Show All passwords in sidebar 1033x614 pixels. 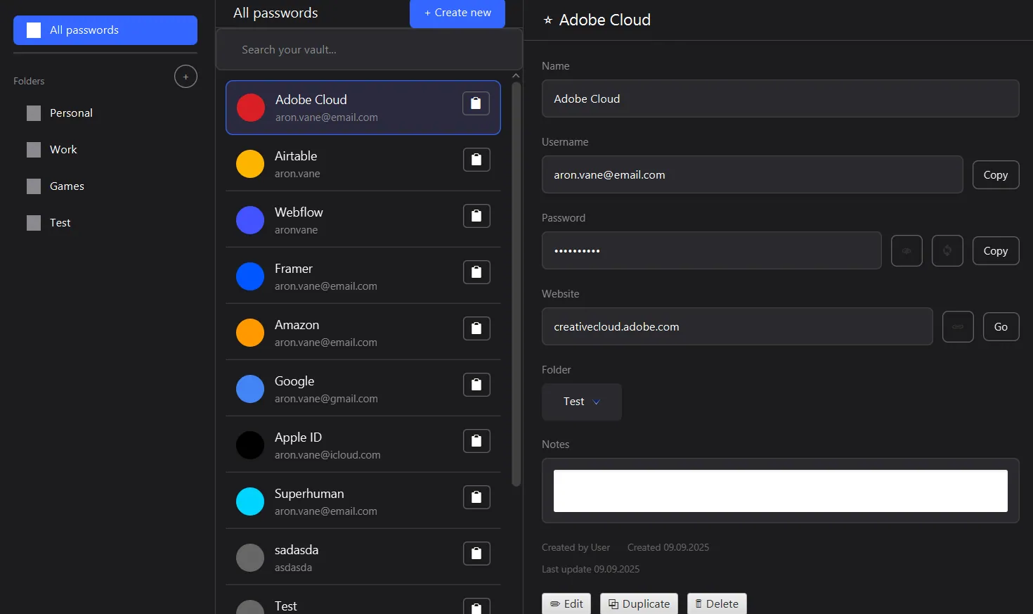pyautogui.click(x=105, y=30)
